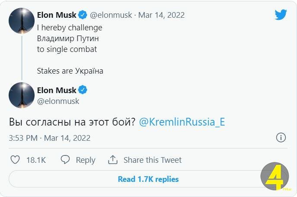Click the @elonmusk handle under the lower name
297x197 pixels.
click(x=58, y=101)
